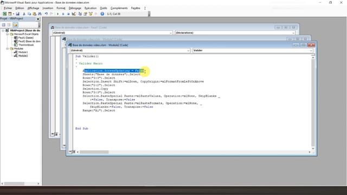Image resolution: width=347 pixels, height=195 pixels.
Task: Open the (Déclarations) dropdown in Feuil1 code window
Action: [293, 32]
